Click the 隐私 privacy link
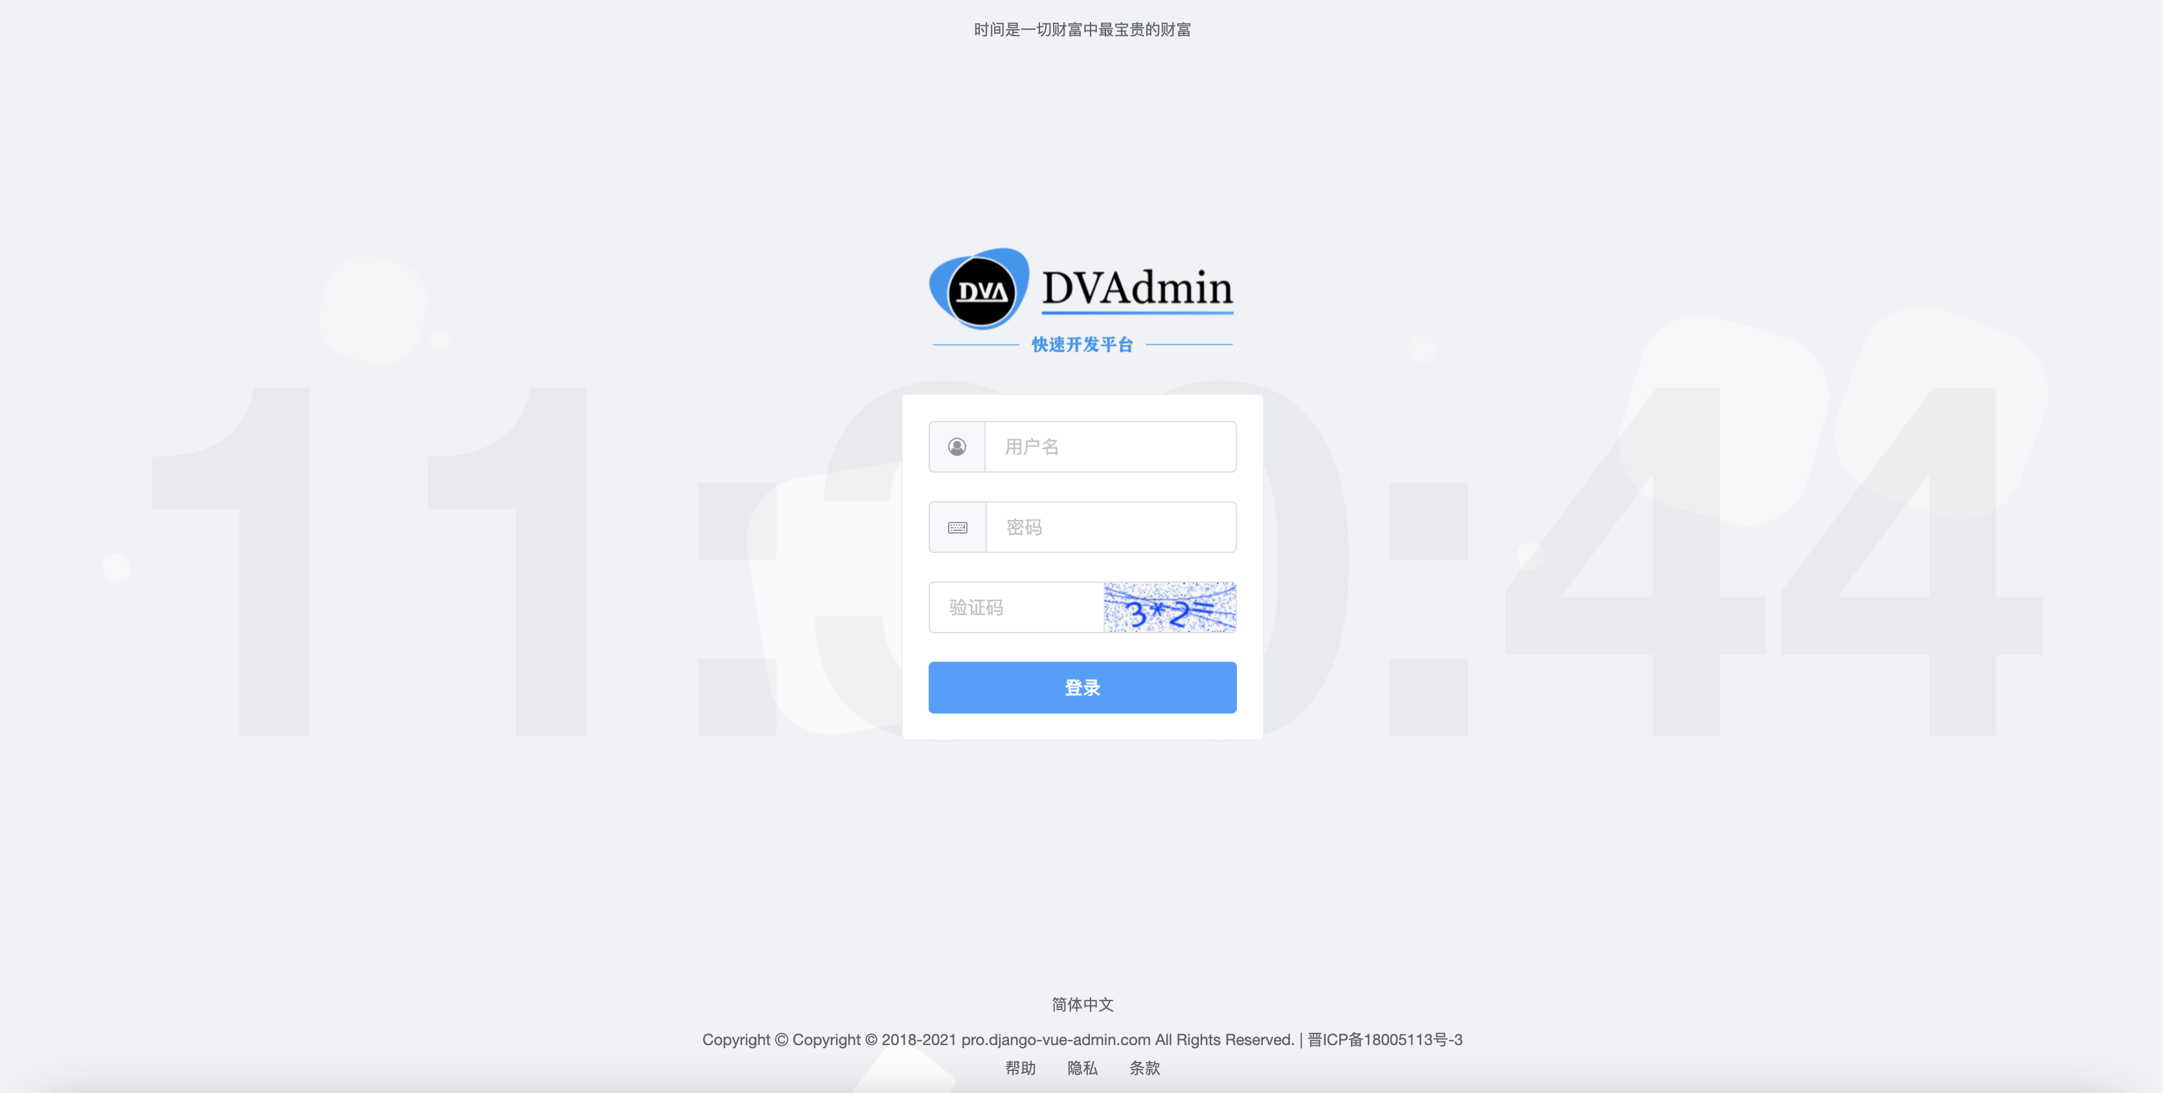Screen dimensions: 2163x1093 1083,1068
